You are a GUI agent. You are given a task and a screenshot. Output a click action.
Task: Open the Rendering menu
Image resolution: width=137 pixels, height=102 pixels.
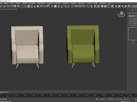pyautogui.click(x=50, y=3)
